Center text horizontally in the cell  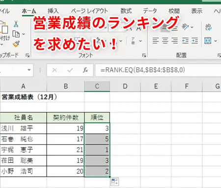[165, 40]
